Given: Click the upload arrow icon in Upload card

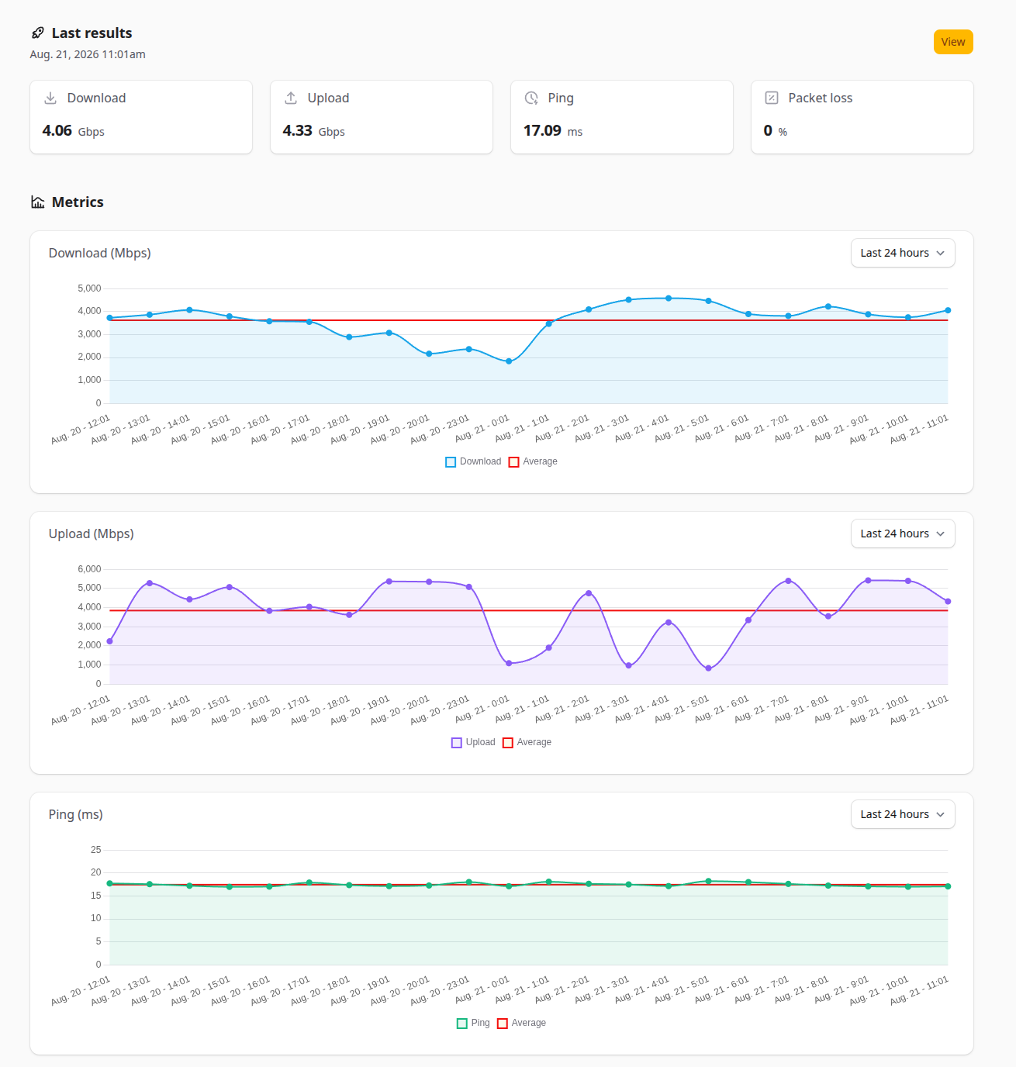Looking at the screenshot, I should (x=291, y=98).
